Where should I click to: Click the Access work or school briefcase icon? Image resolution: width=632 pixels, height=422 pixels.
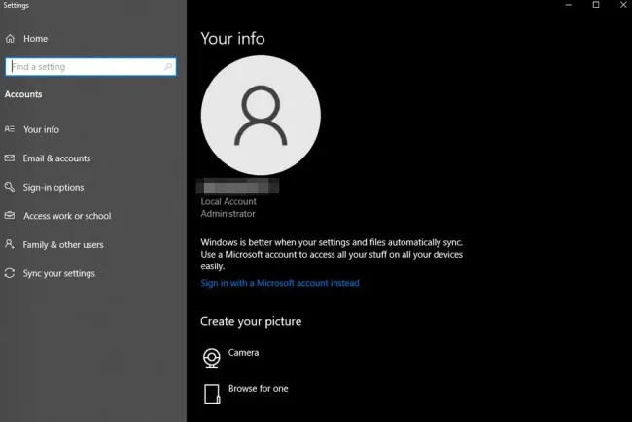[10, 216]
